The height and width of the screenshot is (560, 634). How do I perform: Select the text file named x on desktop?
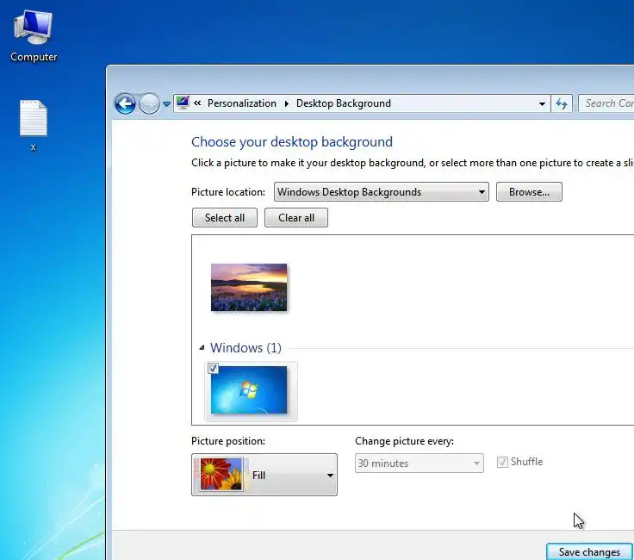(x=34, y=125)
